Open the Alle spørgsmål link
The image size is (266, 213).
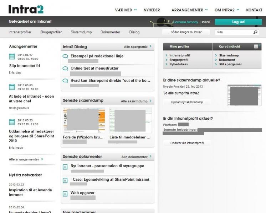(x=137, y=47)
